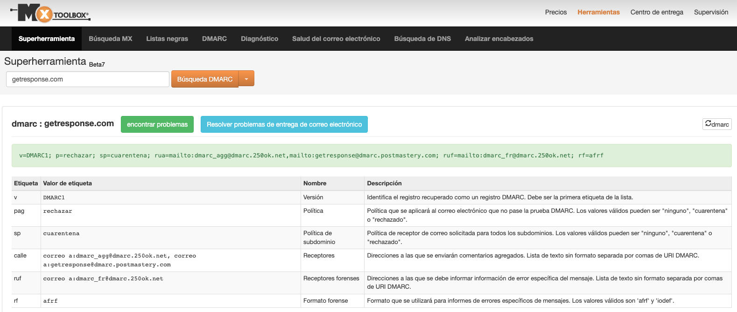Click the ruf tag cell
Image resolution: width=737 pixels, height=312 pixels.
click(26, 283)
